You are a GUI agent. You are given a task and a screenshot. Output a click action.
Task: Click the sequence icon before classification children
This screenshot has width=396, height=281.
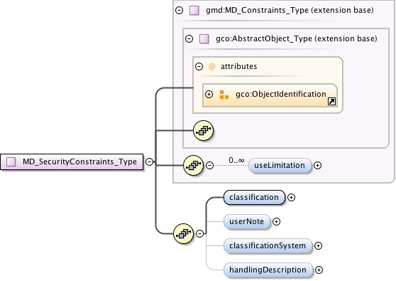tap(183, 233)
